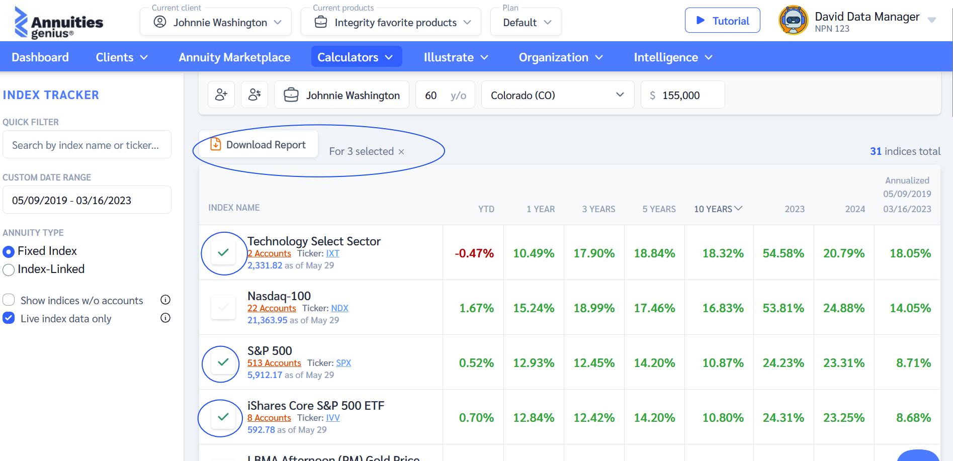
Task: Open the Intelligence menu
Action: click(673, 57)
